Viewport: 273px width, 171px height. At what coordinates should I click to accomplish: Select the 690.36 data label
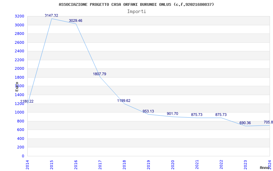245,123
